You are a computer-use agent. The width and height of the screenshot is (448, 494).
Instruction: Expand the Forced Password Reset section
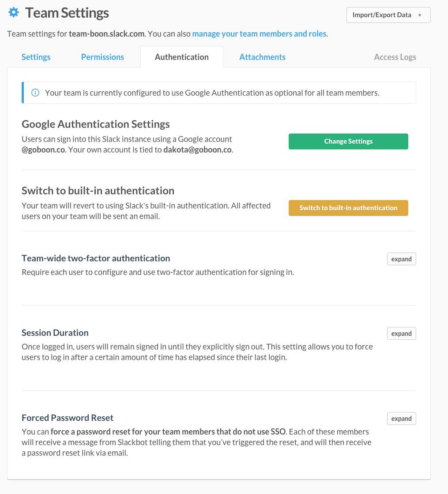click(402, 418)
